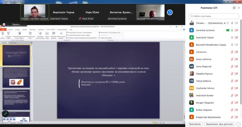Expand the Custom Slide Show dropdown
Viewport: 242px width, 127px height.
coord(30,39)
